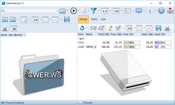Start scan with the play button

point(74,11)
